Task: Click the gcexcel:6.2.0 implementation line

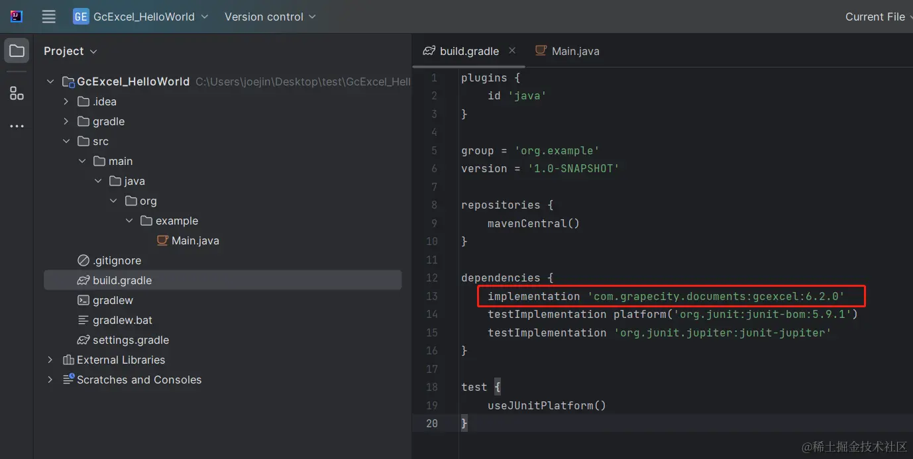Action: point(666,296)
